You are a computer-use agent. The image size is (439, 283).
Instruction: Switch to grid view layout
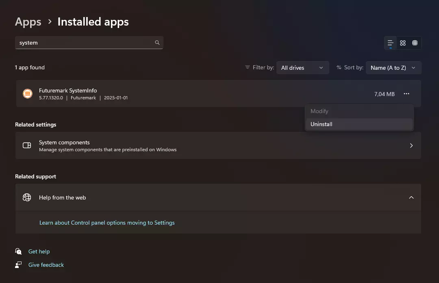click(403, 43)
